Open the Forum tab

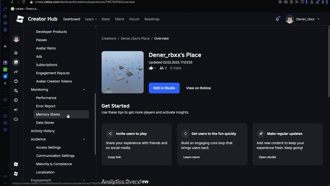tap(134, 19)
